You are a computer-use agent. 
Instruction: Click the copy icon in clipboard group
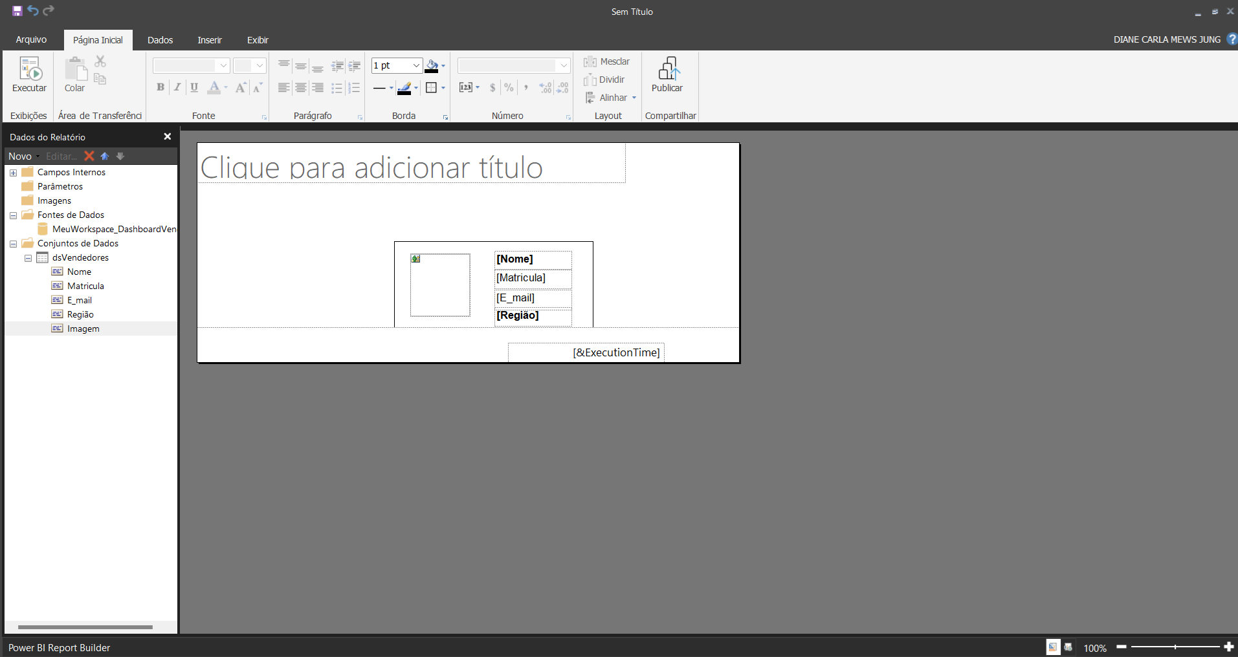click(100, 79)
